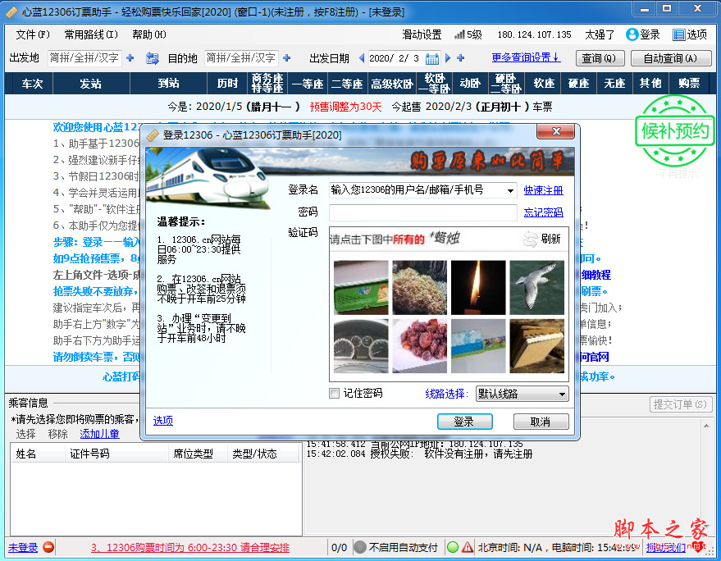Click 滑动设置 in the toolbar
Image resolution: width=721 pixels, height=561 pixels.
[x=422, y=34]
